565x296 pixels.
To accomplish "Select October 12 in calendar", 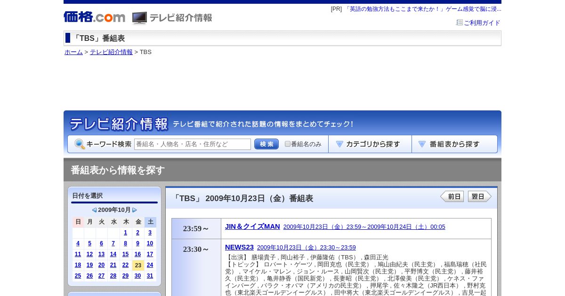I will tap(89, 254).
